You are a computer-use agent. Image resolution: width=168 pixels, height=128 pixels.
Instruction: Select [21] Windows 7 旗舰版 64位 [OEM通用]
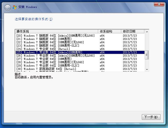[80, 39]
